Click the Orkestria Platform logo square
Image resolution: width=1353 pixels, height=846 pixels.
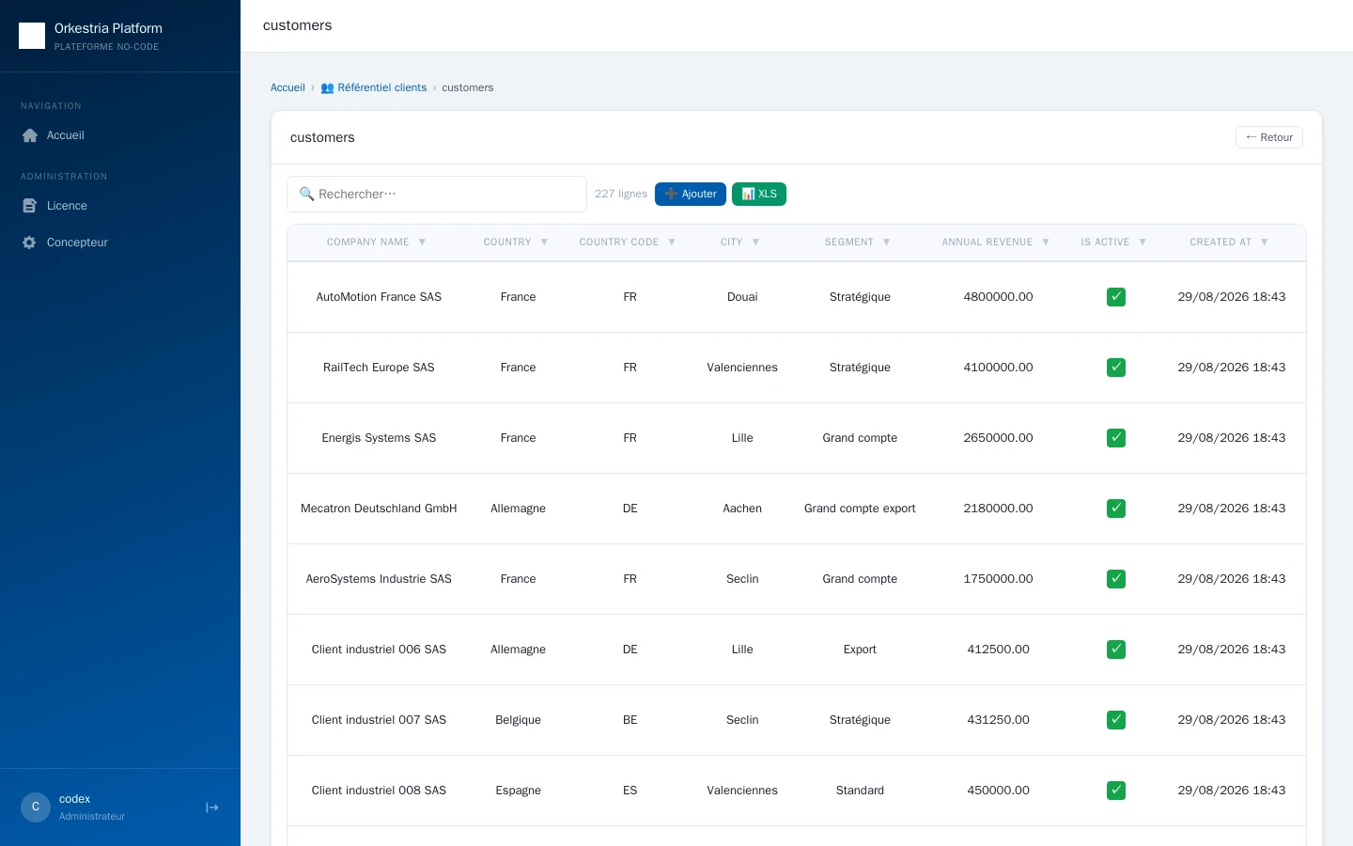coord(32,36)
